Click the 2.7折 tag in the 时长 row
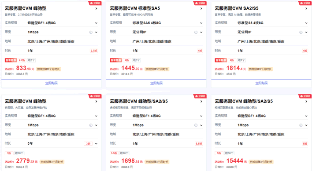This screenshot has height=171, width=312. click(94, 51)
